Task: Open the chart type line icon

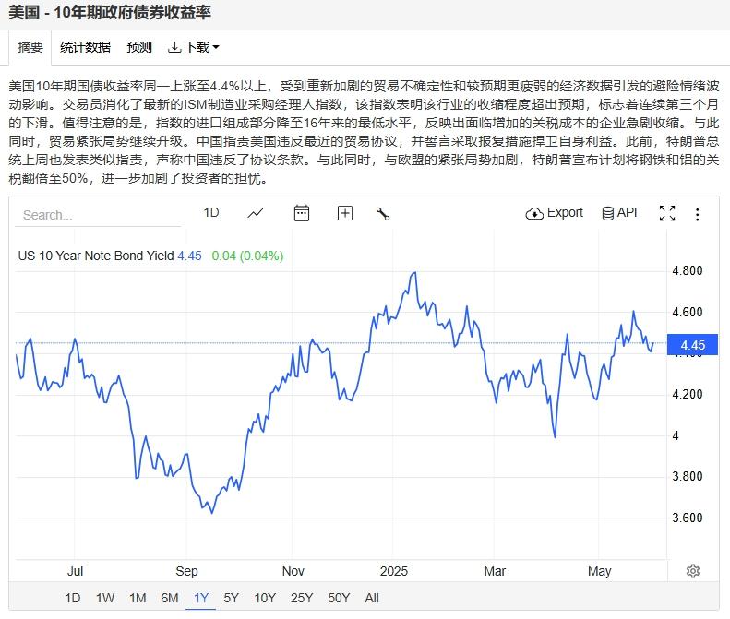Action: tap(256, 213)
